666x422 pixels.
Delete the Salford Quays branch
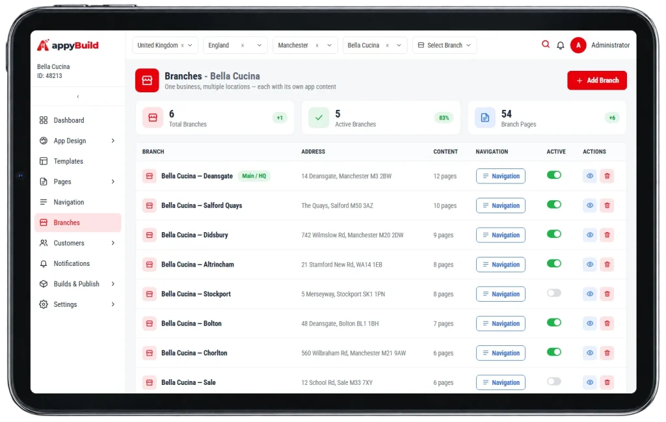[607, 205]
